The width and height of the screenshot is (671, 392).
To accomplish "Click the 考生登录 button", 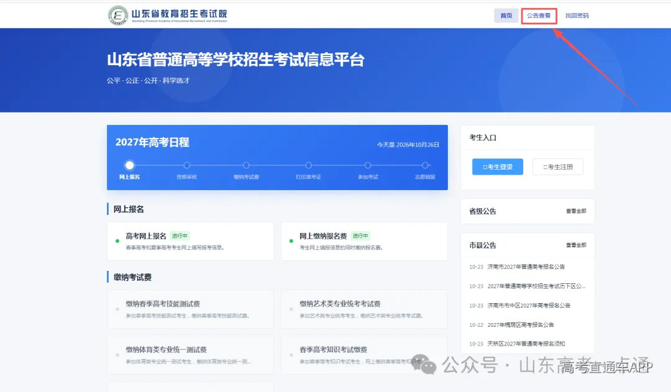I will point(498,167).
